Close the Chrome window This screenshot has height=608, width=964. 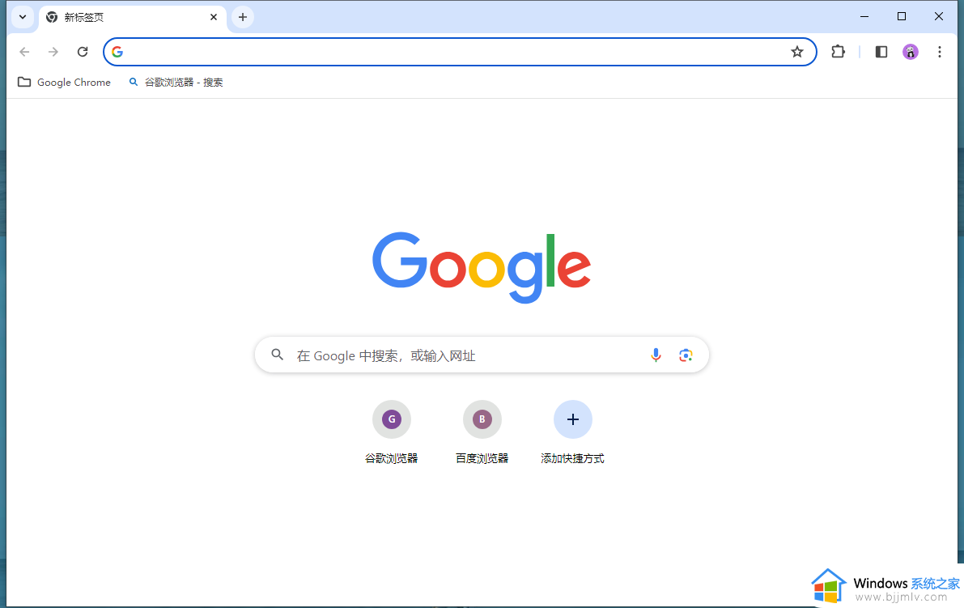(x=939, y=17)
